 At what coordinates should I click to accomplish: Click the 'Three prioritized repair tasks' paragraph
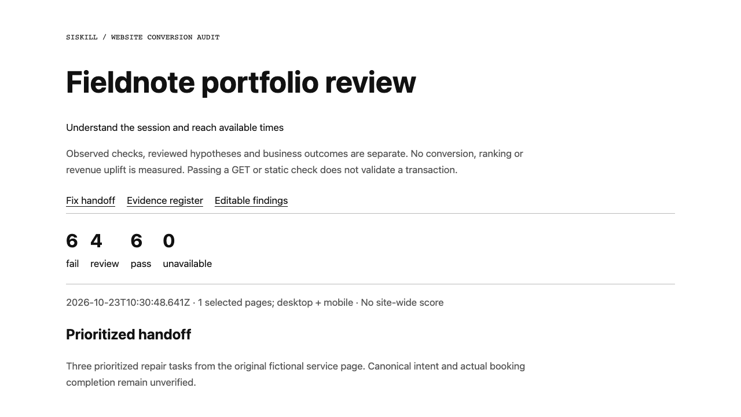[x=296, y=374]
